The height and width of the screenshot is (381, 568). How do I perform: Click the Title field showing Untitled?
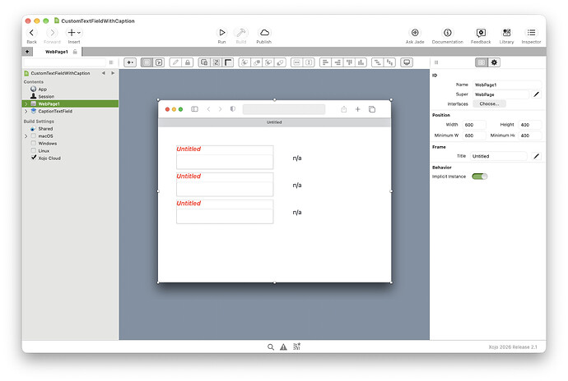pyautogui.click(x=499, y=156)
